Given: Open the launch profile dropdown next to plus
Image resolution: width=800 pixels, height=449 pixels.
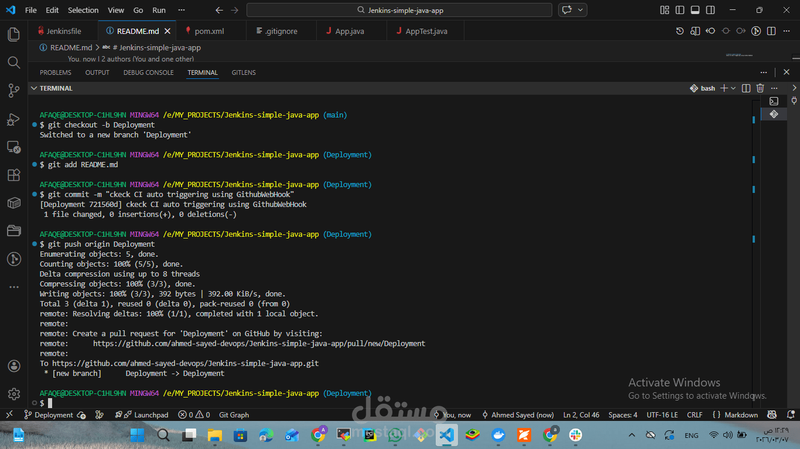Looking at the screenshot, I should (x=733, y=88).
